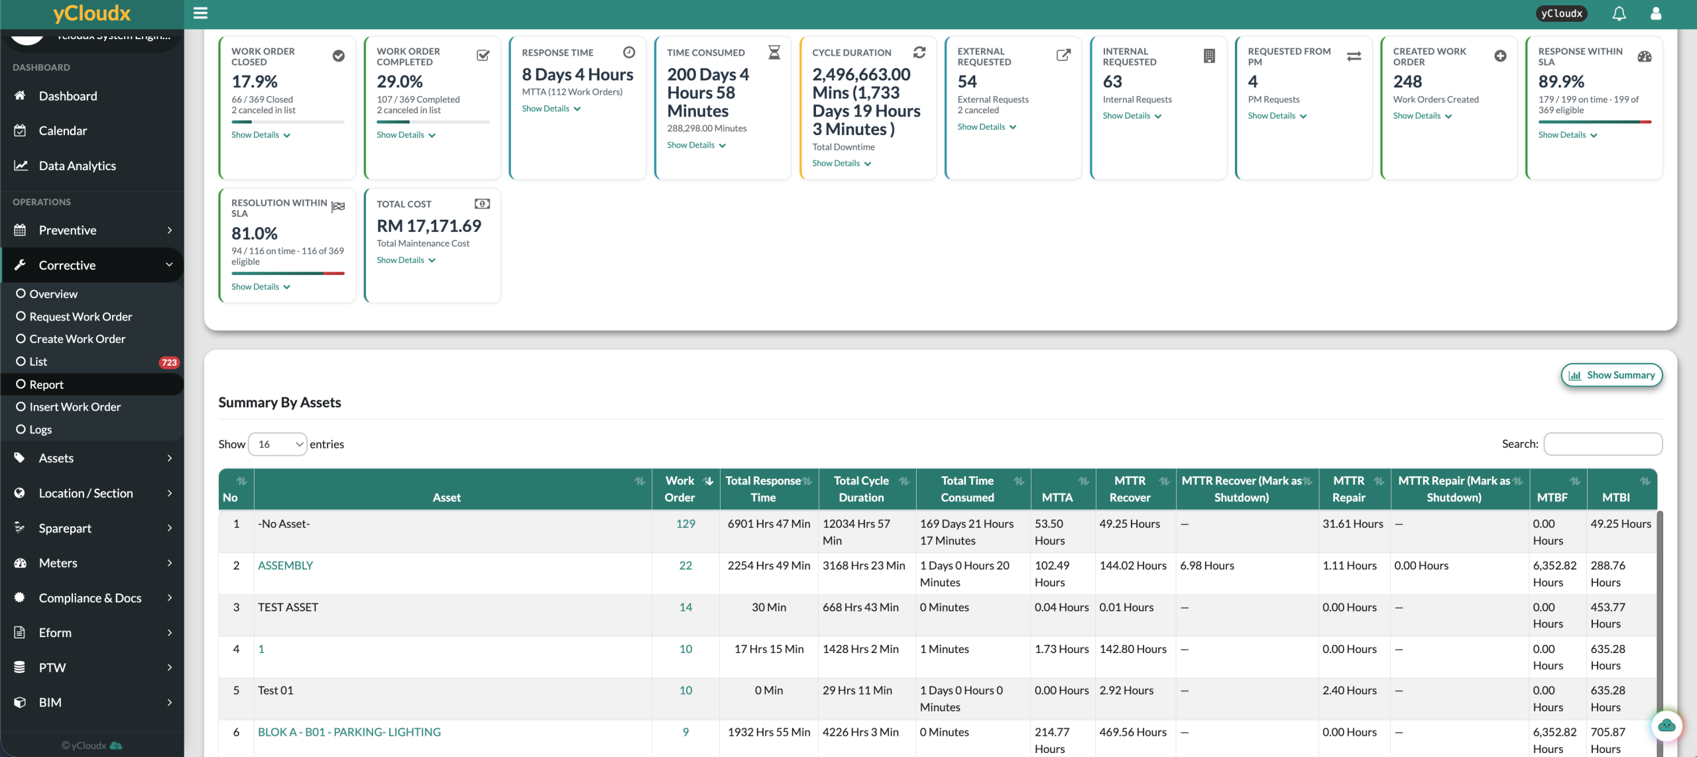
Task: Open the work order List with 723 badge
Action: click(92, 362)
